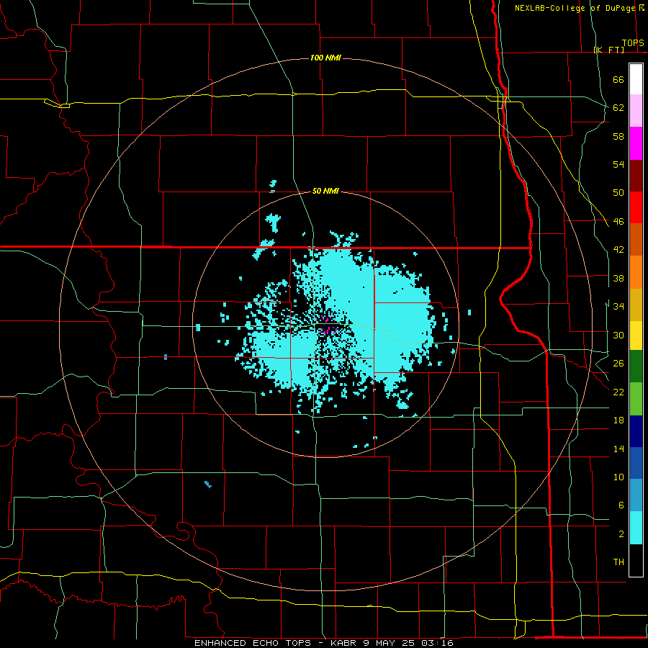648x648 pixels.
Task: Click the legend value 10
Action: [618, 477]
